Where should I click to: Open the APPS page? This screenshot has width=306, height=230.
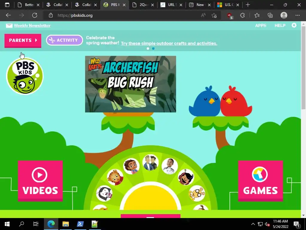pyautogui.click(x=261, y=25)
